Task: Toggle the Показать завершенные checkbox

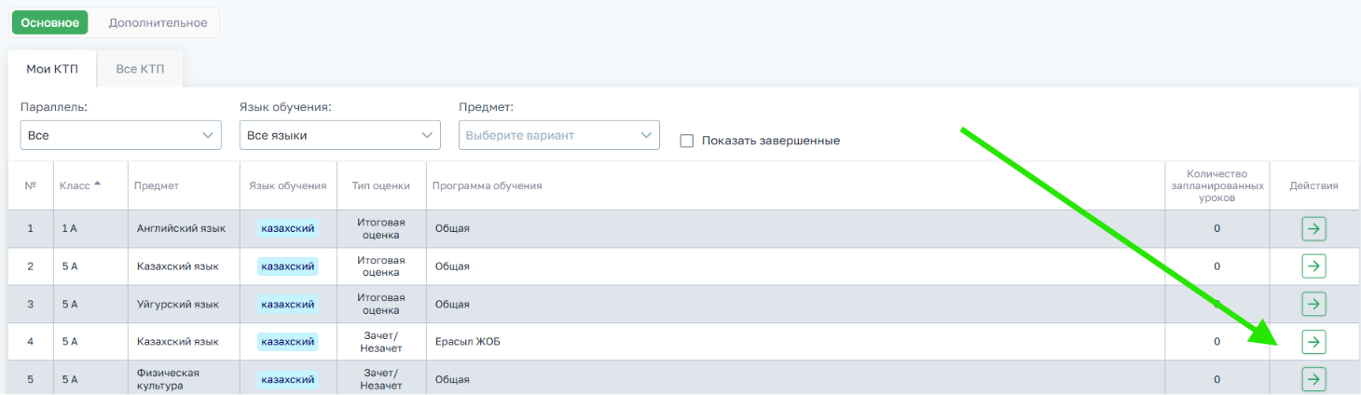Action: coord(687,141)
